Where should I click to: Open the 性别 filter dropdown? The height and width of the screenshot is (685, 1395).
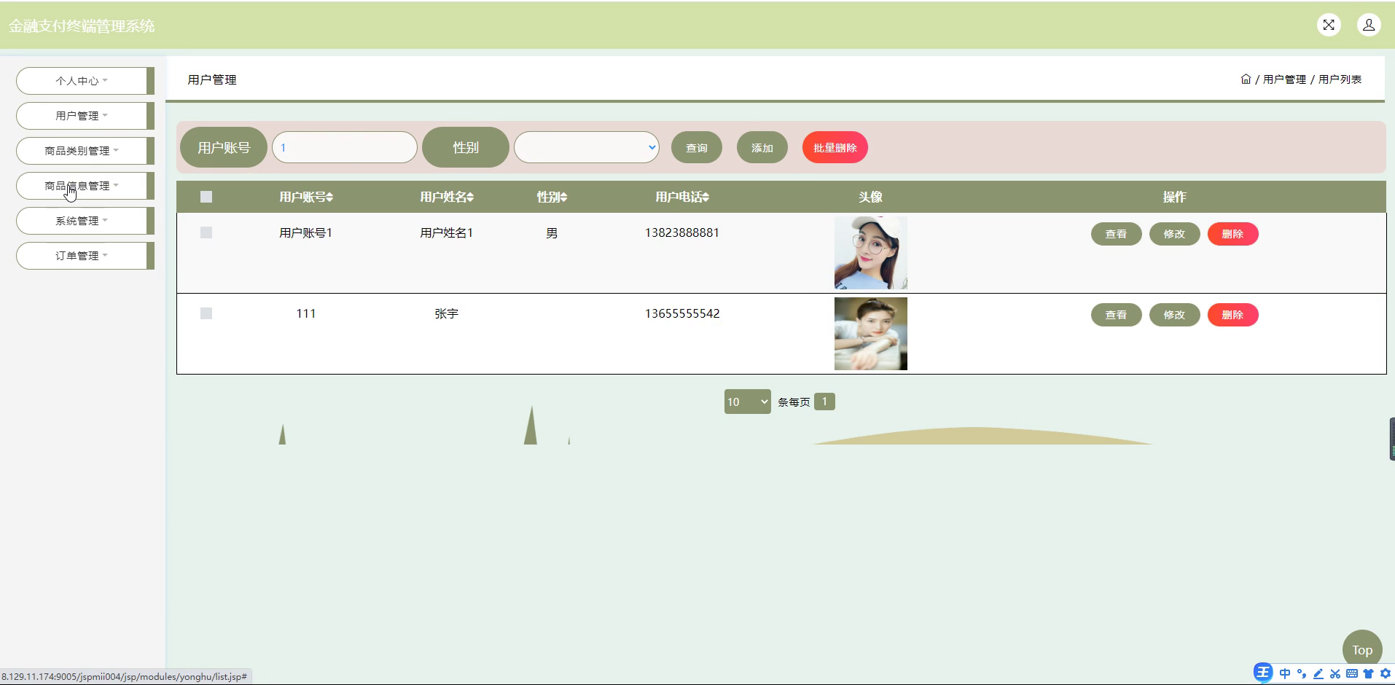[587, 147]
